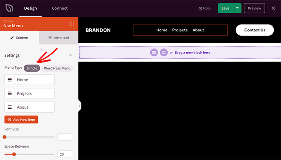The height and width of the screenshot is (160, 281).
Task: Click the drag handle for Home item
Action: tap(10, 79)
